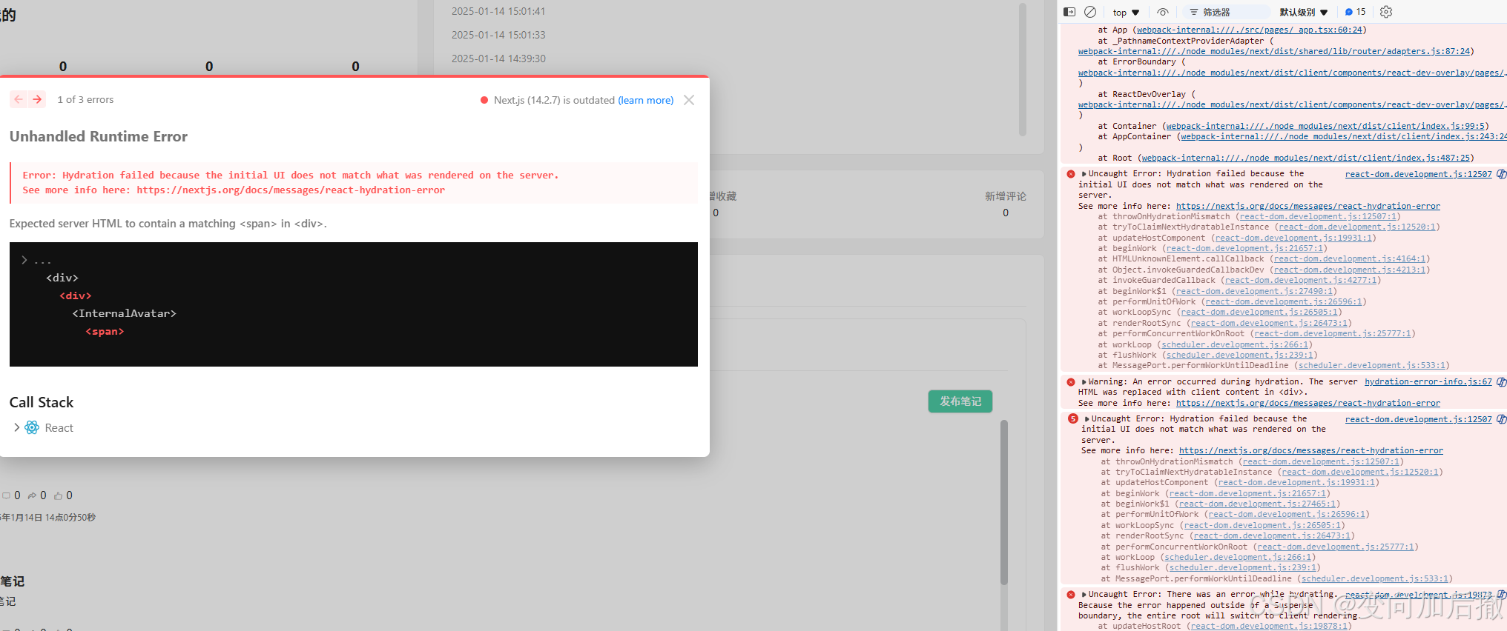Click the React atom logo icon
This screenshot has height=631, width=1507.
(x=32, y=427)
